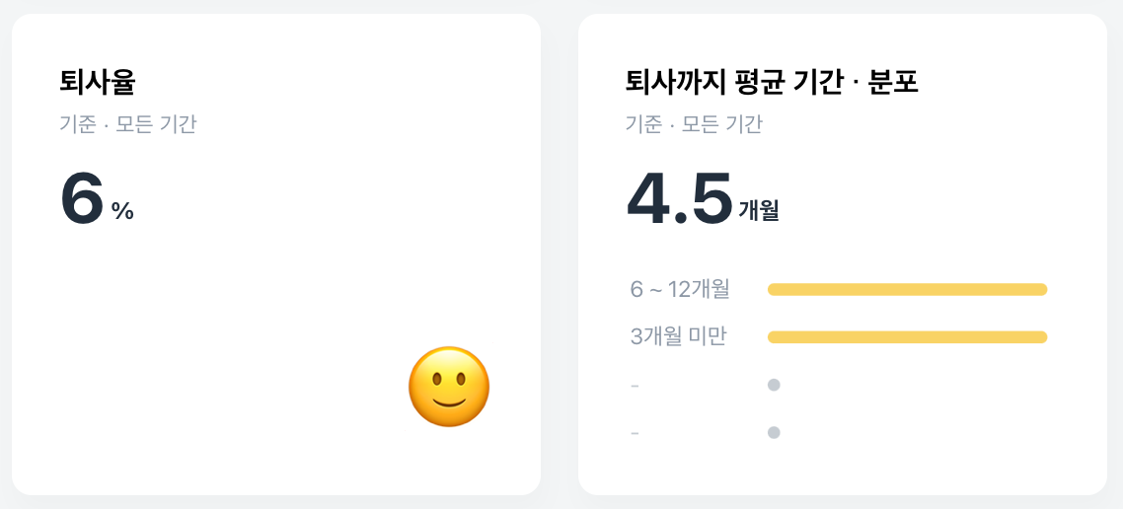
Task: Click the first dash placeholder label
Action: pyautogui.click(x=635, y=386)
